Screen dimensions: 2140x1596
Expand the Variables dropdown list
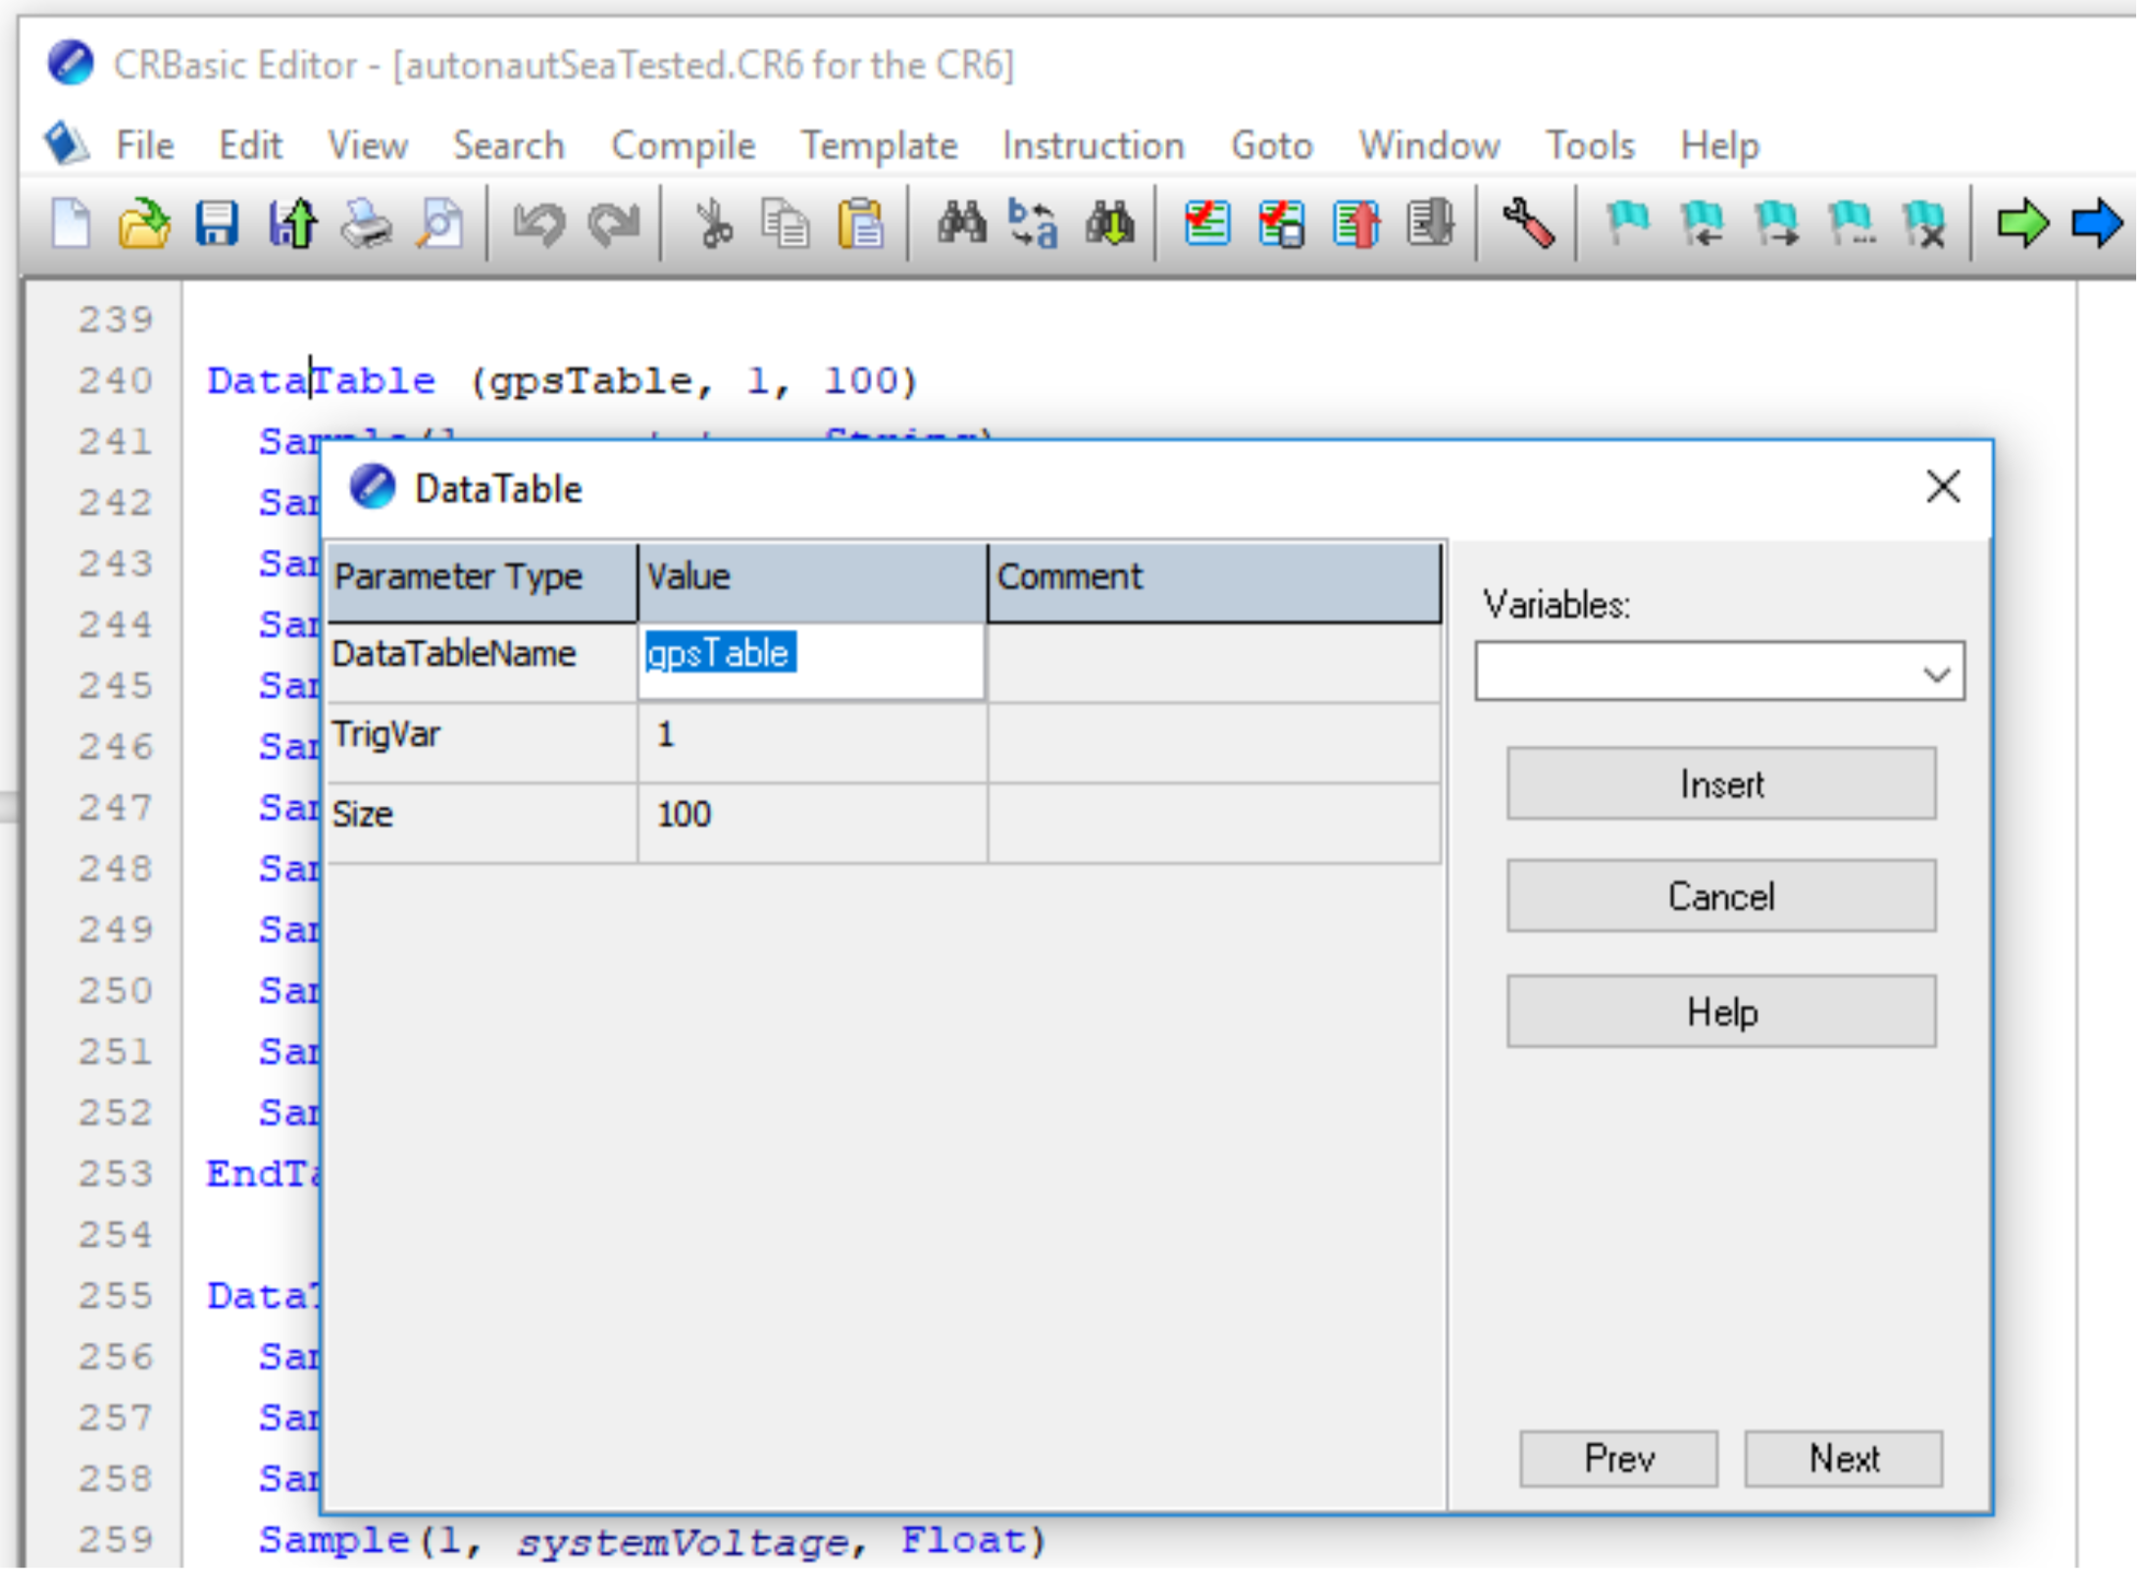tap(1935, 673)
